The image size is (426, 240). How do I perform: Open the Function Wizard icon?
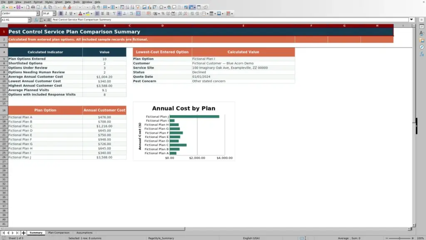(36, 20)
